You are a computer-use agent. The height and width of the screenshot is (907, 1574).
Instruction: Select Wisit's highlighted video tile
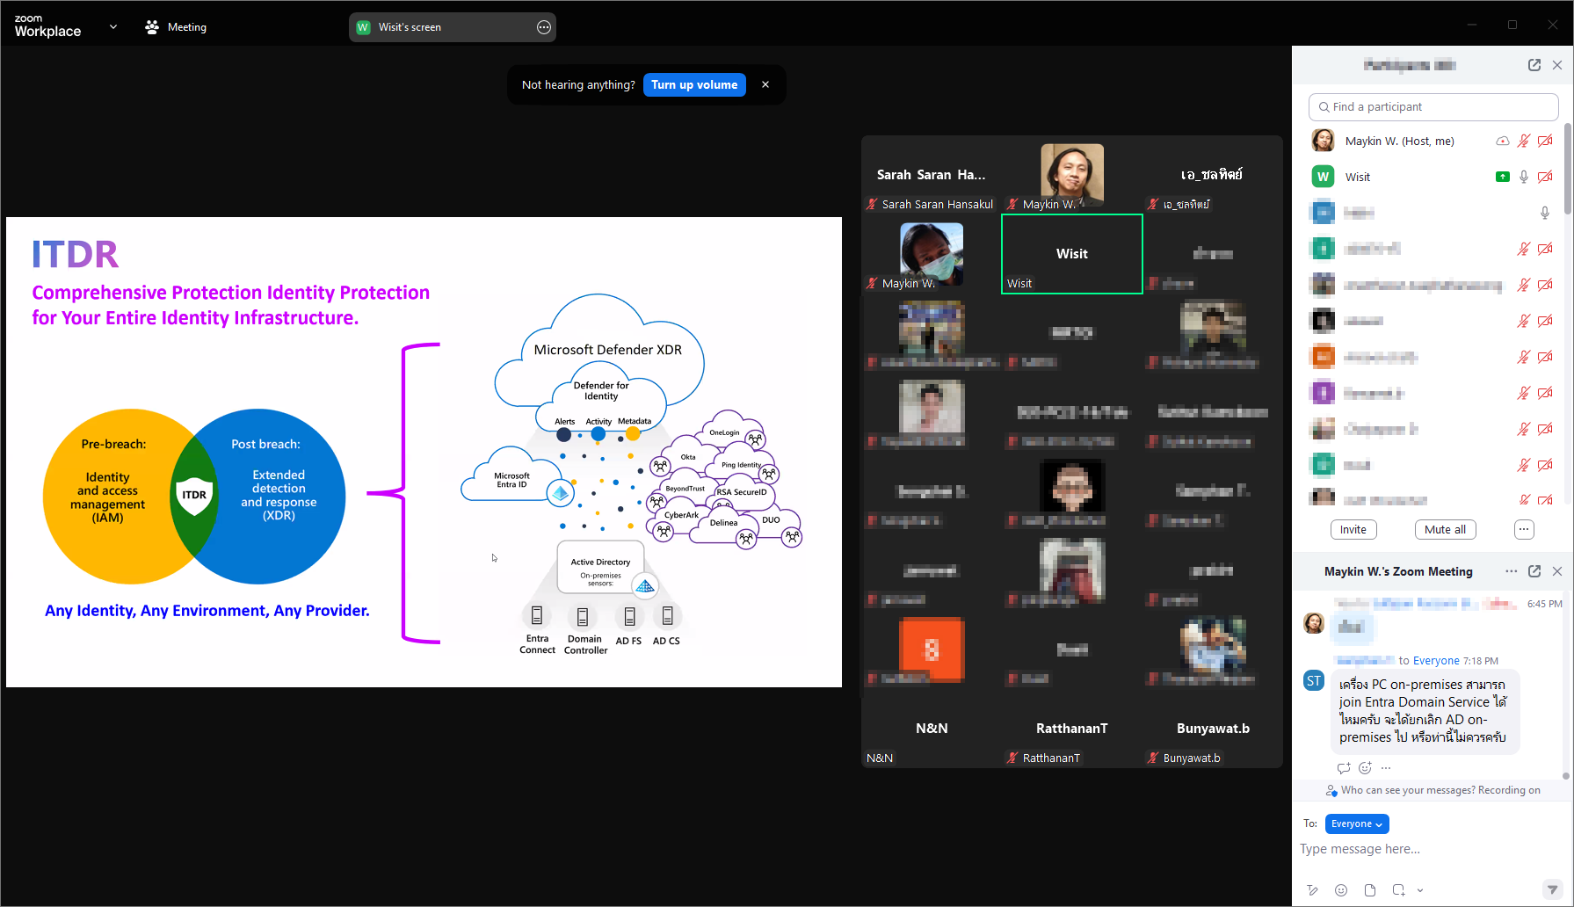tap(1072, 254)
